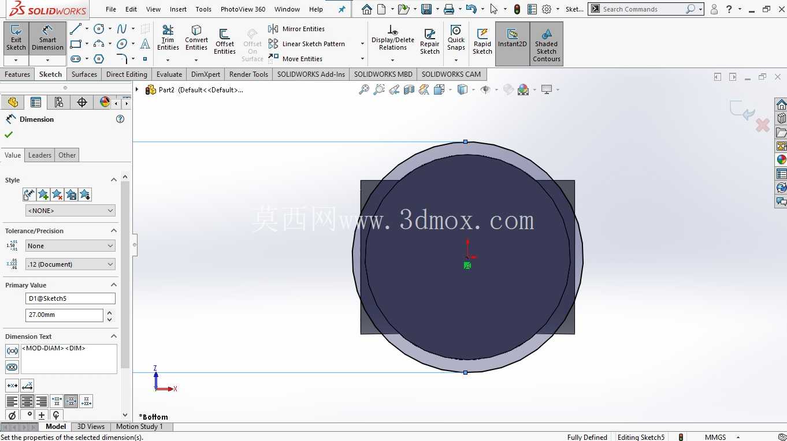
Task: Select the Corner Rectangle tool
Action: click(76, 44)
